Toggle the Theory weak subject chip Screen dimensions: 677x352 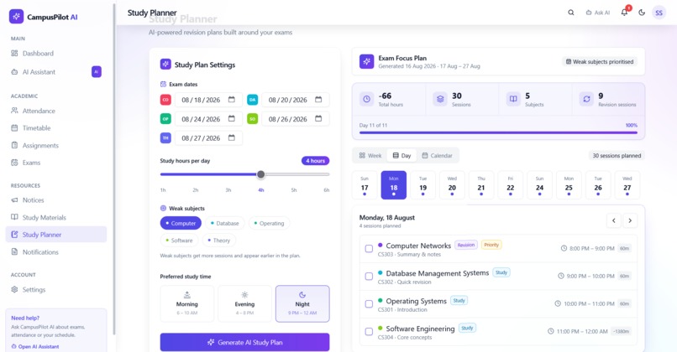(219, 241)
